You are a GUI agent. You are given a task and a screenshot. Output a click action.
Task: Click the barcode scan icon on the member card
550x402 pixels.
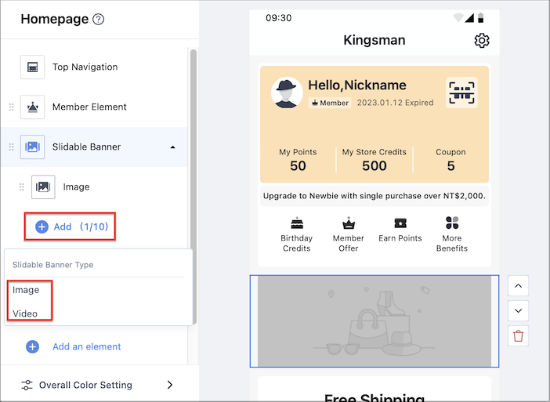click(x=461, y=92)
